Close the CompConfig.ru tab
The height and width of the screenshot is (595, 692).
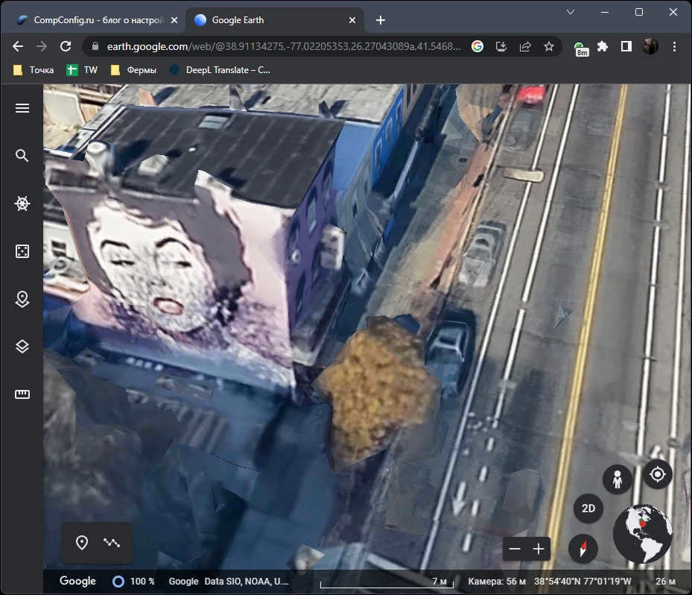click(174, 20)
